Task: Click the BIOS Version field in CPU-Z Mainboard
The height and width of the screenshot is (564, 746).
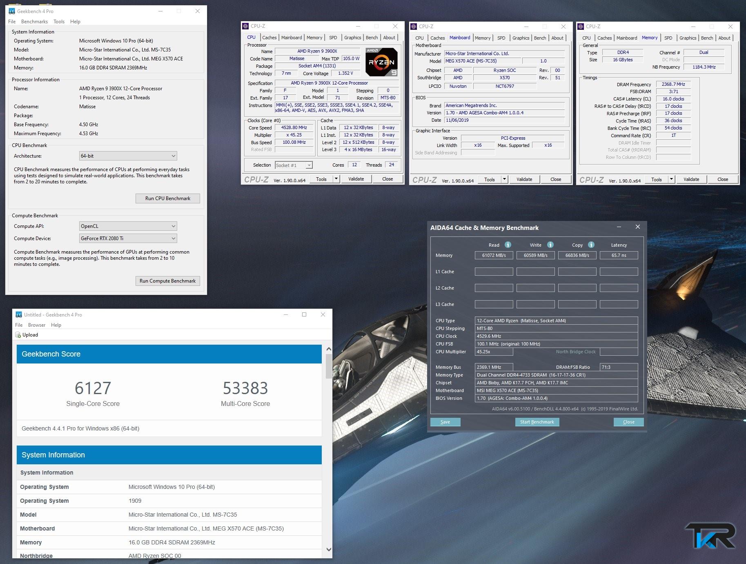Action: [504, 113]
